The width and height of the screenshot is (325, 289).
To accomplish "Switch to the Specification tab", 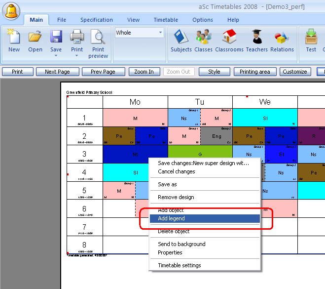I will [97, 20].
